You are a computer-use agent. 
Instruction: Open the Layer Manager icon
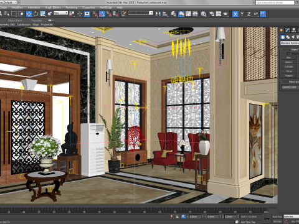173,14
